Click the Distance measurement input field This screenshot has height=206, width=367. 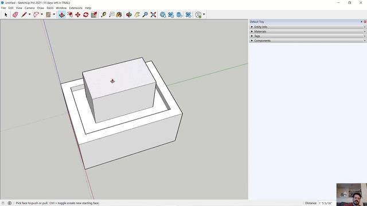point(327,203)
